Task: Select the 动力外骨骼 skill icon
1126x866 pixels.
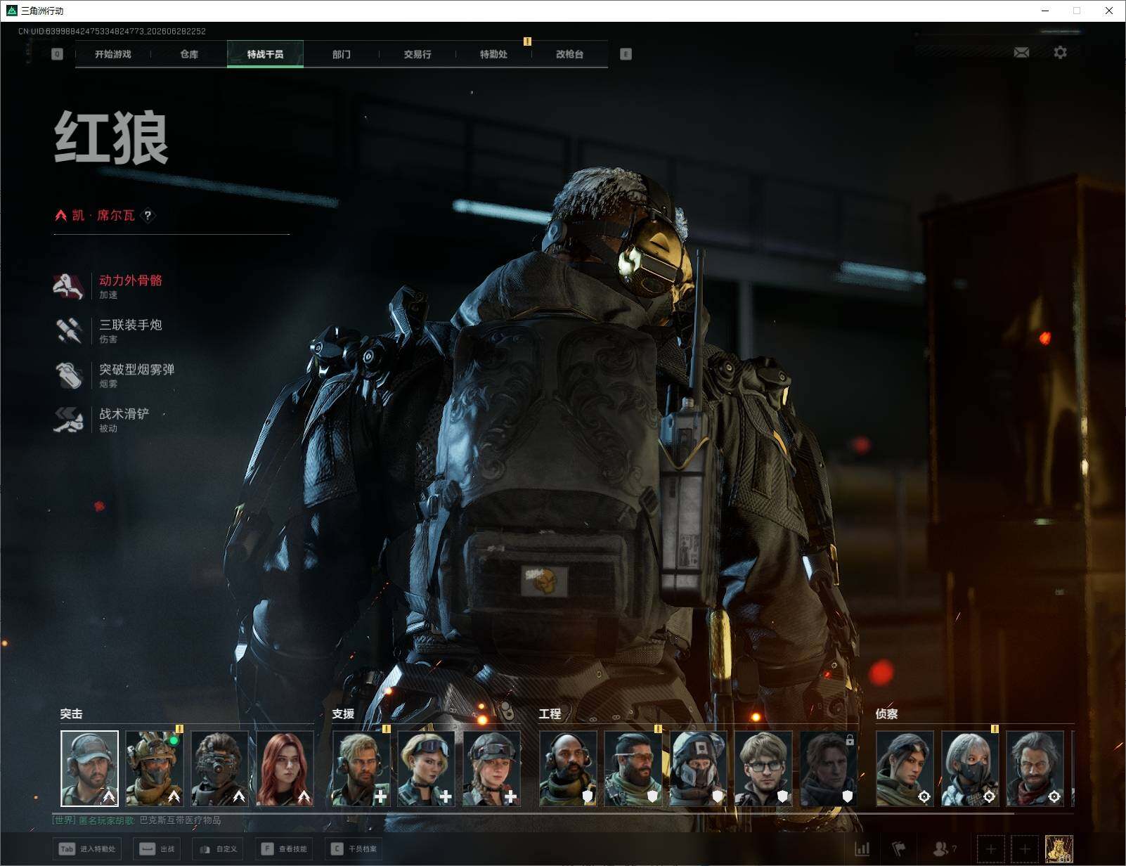Action: tap(69, 285)
